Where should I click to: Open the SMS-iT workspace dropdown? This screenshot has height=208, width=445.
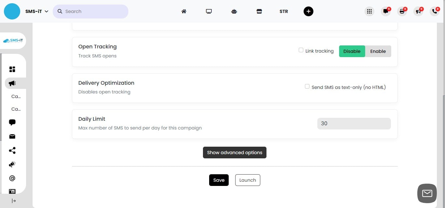point(36,11)
